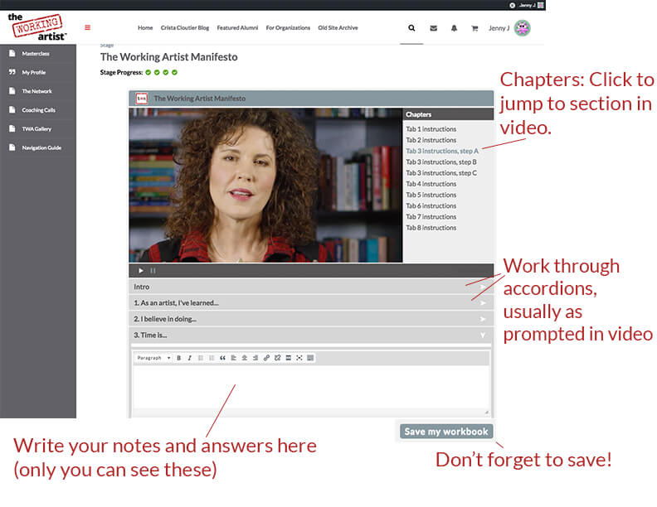Toggle the red hamburger sidebar menu icon

[x=88, y=28]
